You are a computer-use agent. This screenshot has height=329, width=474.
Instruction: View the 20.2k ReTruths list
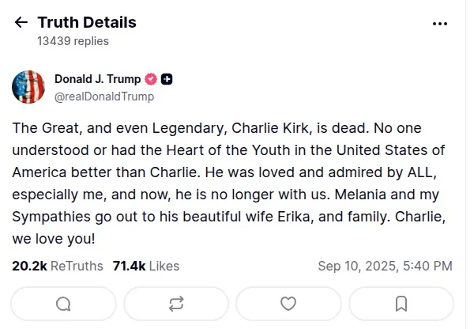57,266
